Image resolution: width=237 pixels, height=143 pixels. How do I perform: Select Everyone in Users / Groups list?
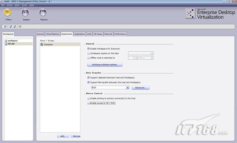click(x=60, y=45)
